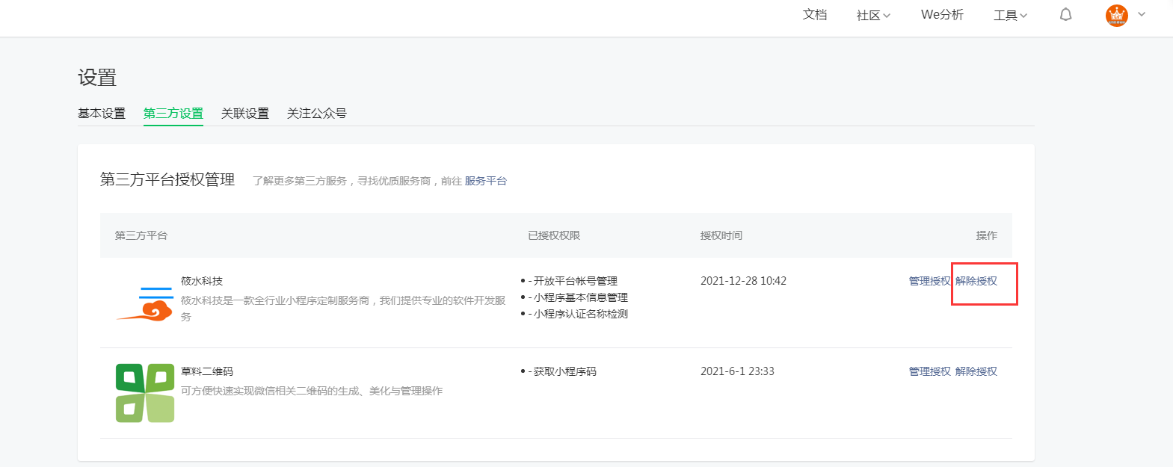Screen dimensions: 1173x467
Task: Click 管理授权 for 筱水科技
Action: (x=929, y=281)
